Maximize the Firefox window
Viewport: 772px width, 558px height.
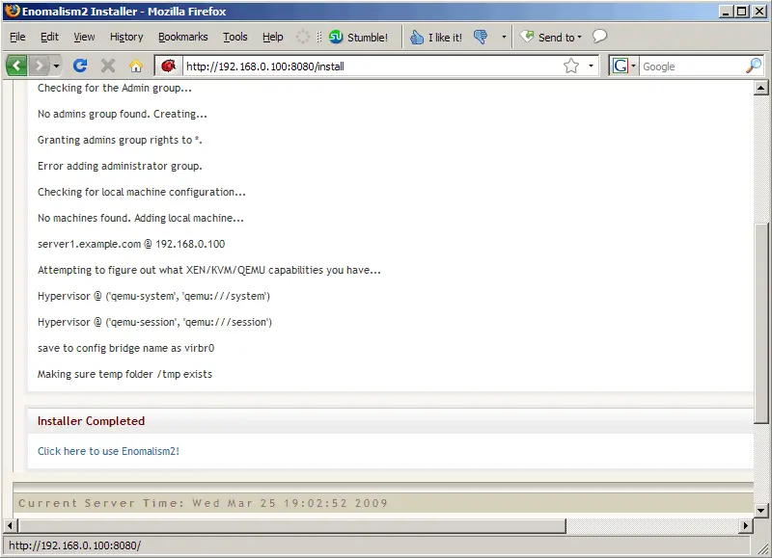pos(741,12)
